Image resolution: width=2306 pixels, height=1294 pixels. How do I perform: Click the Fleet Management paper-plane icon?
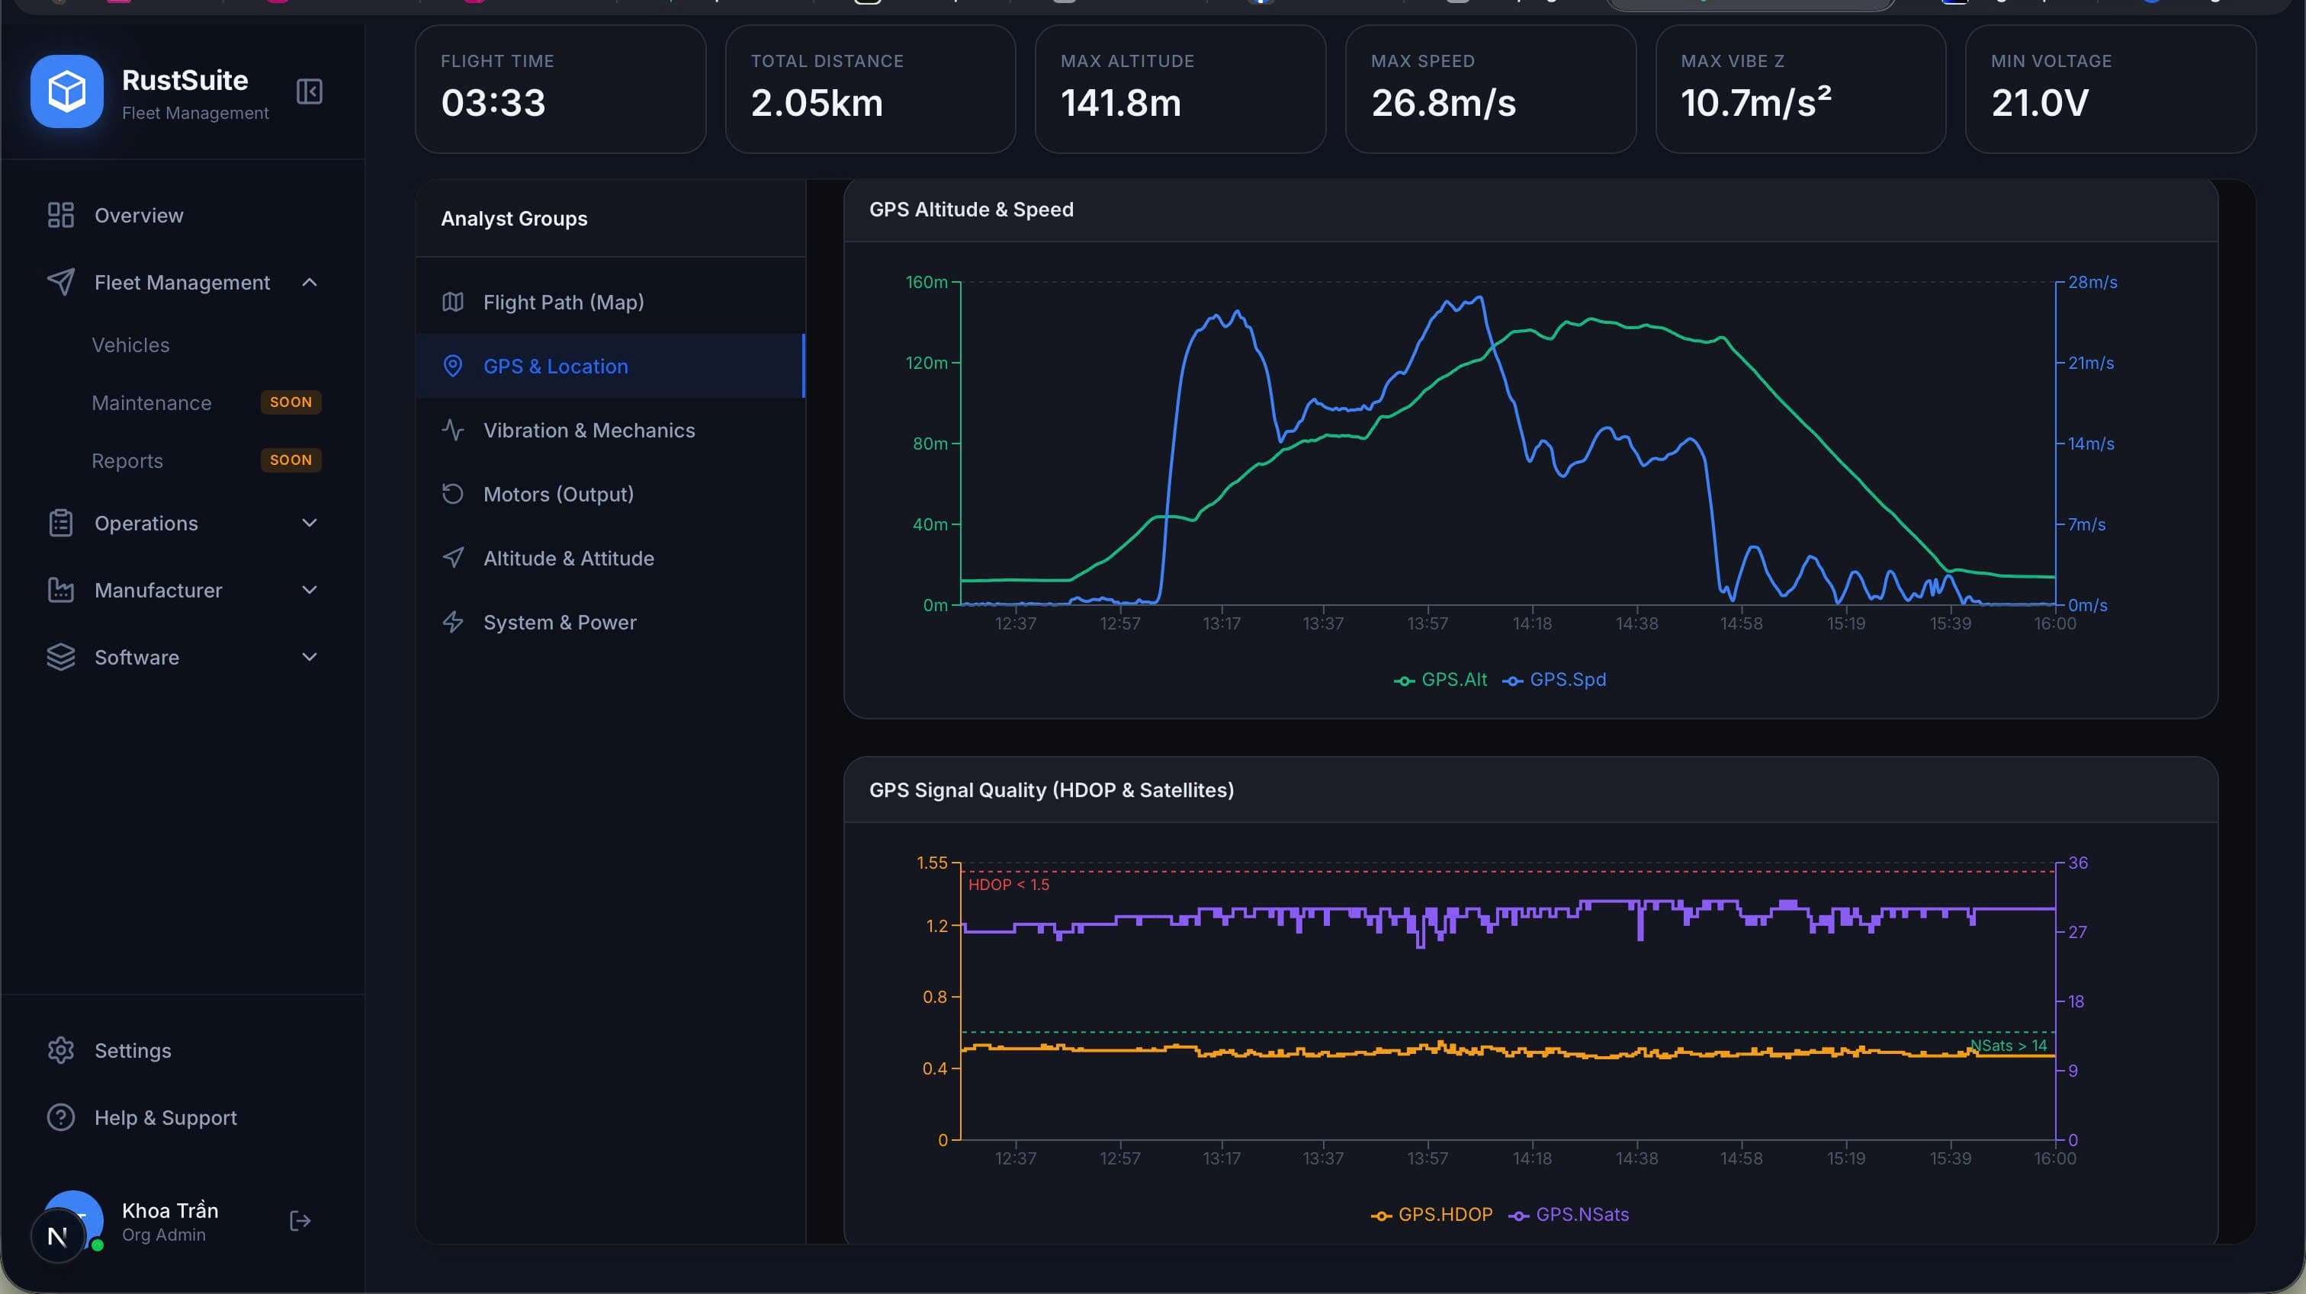61,282
